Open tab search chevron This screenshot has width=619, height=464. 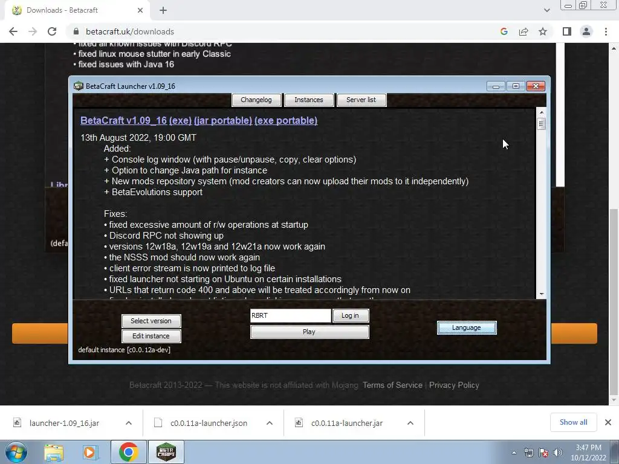click(546, 10)
